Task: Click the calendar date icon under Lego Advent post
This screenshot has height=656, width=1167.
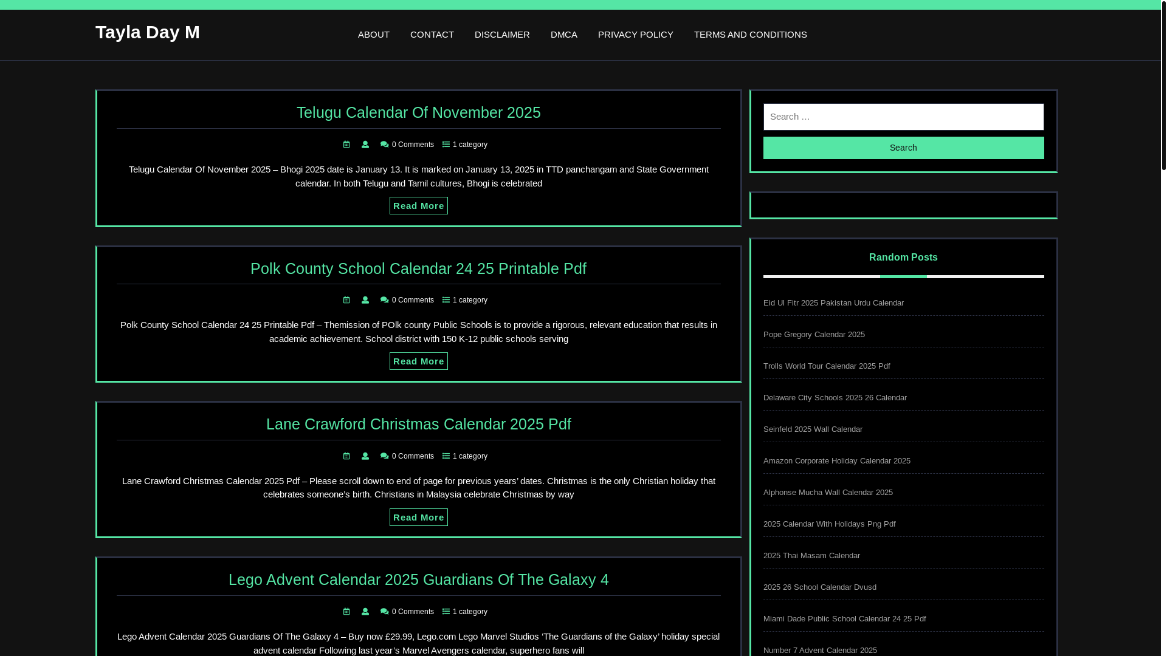Action: pyautogui.click(x=346, y=612)
